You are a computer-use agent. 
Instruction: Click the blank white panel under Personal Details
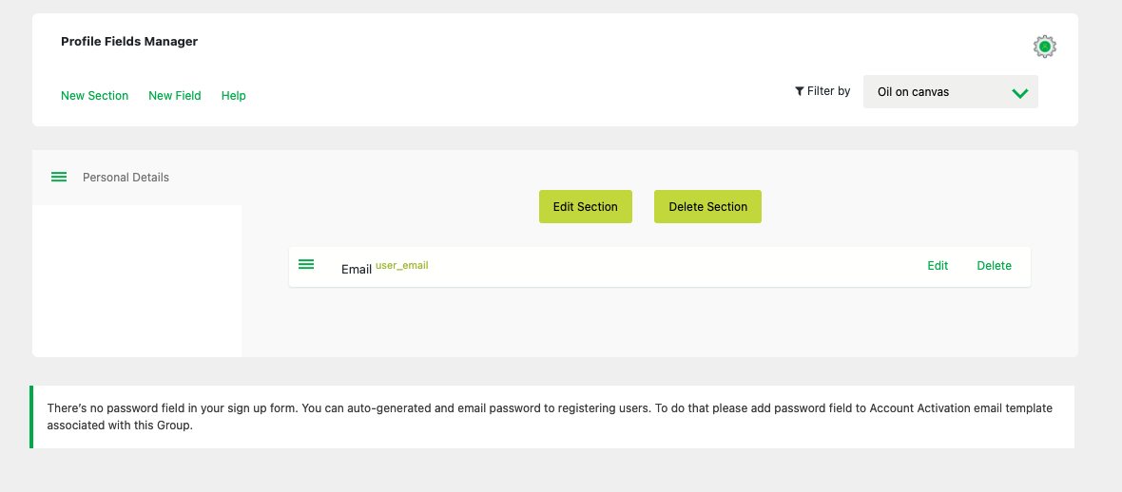tap(137, 280)
